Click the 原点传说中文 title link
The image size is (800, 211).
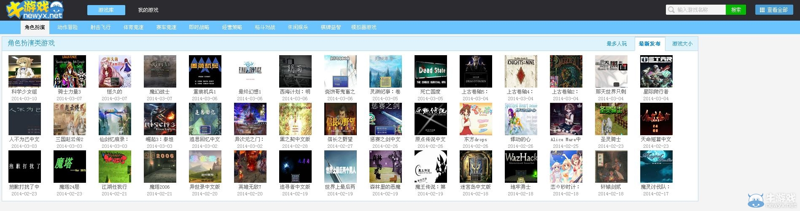click(431, 139)
